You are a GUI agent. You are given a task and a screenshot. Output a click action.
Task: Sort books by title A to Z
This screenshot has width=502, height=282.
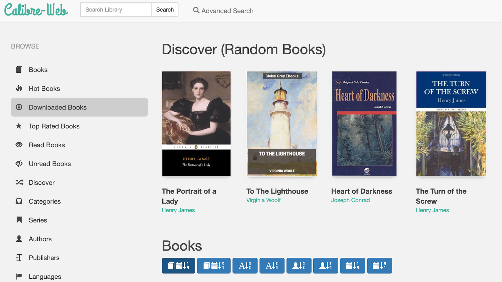pos(245,266)
